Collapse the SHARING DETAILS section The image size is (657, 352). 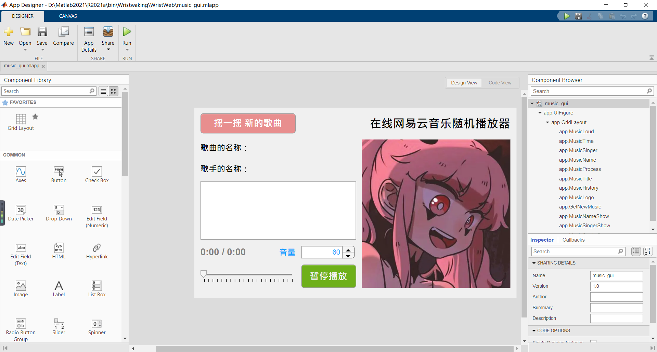coord(534,263)
